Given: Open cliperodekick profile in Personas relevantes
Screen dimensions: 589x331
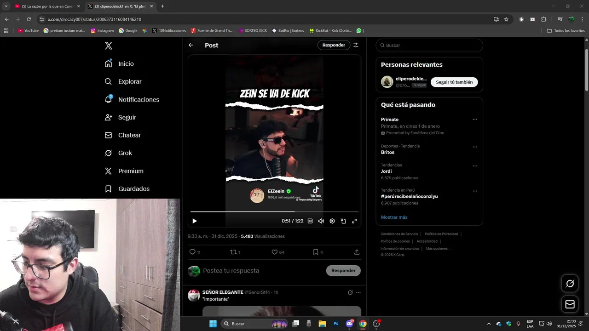Looking at the screenshot, I should click(411, 79).
